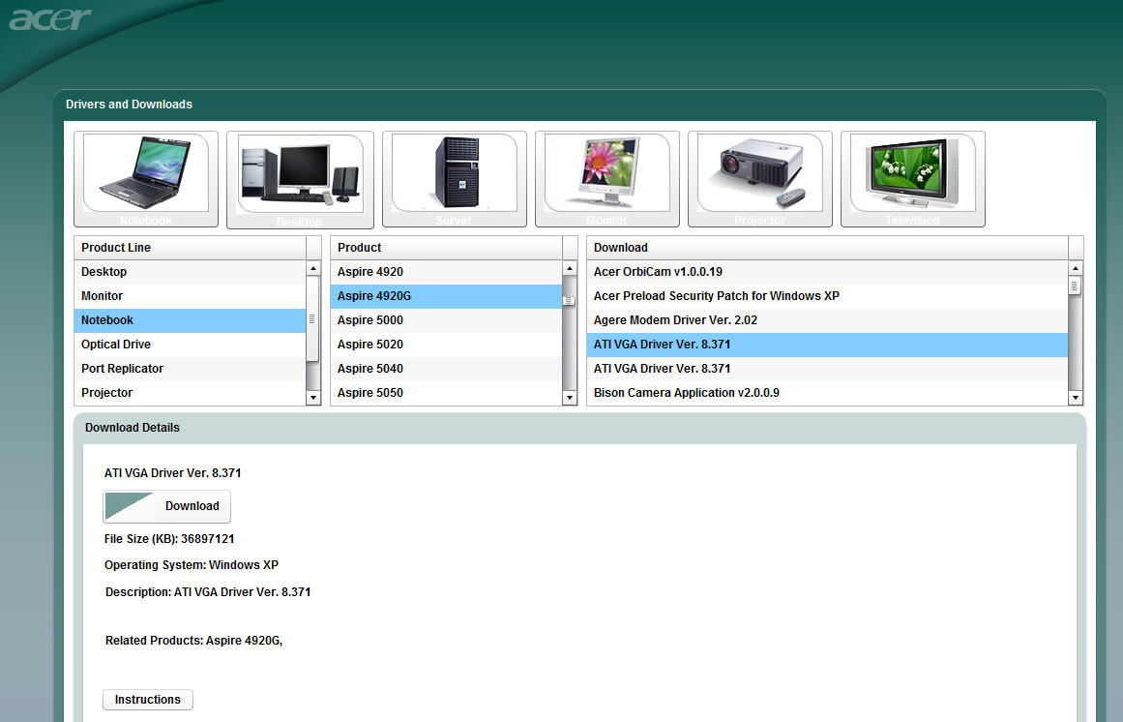The image size is (1123, 722).
Task: Choose Aspire 5020 from Product list
Action: click(370, 345)
